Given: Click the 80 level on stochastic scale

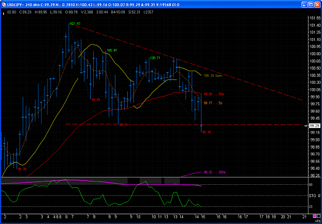Looking at the screenshot, I should click(x=311, y=185).
